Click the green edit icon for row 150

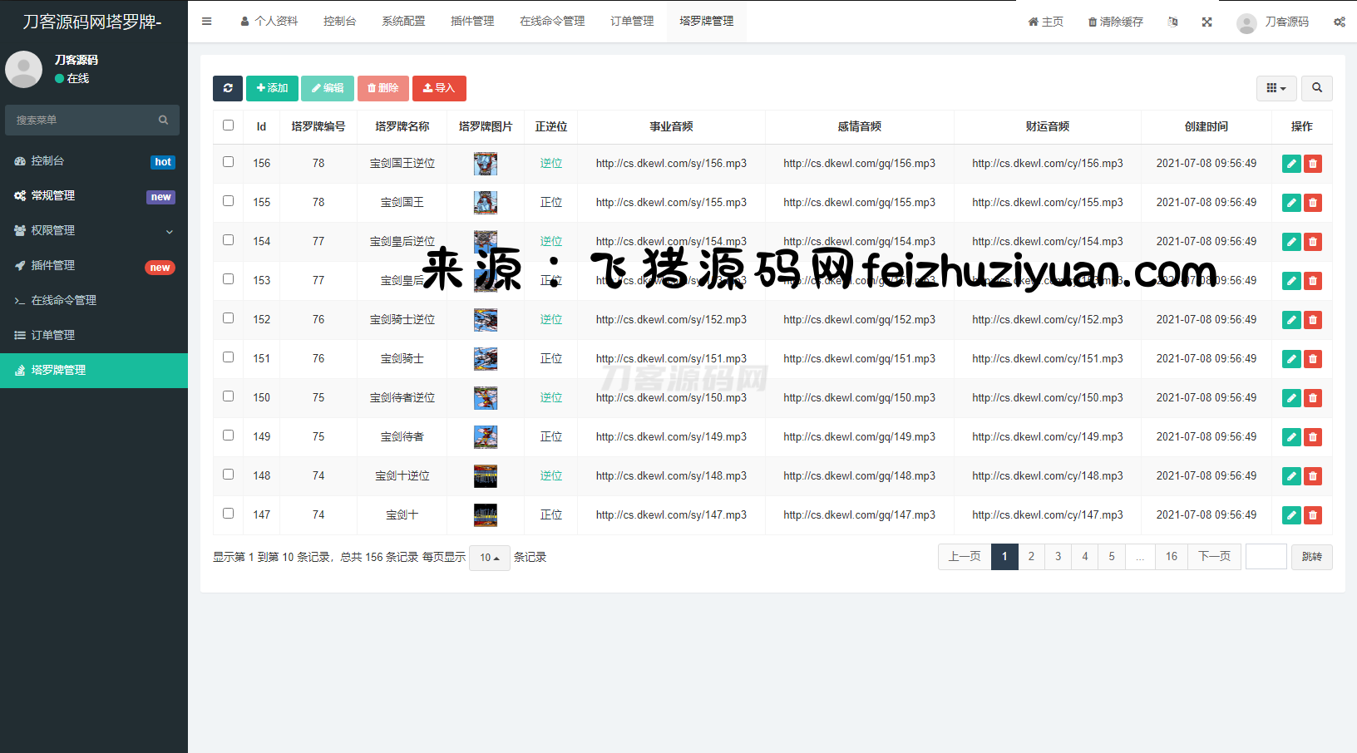pyautogui.click(x=1290, y=398)
